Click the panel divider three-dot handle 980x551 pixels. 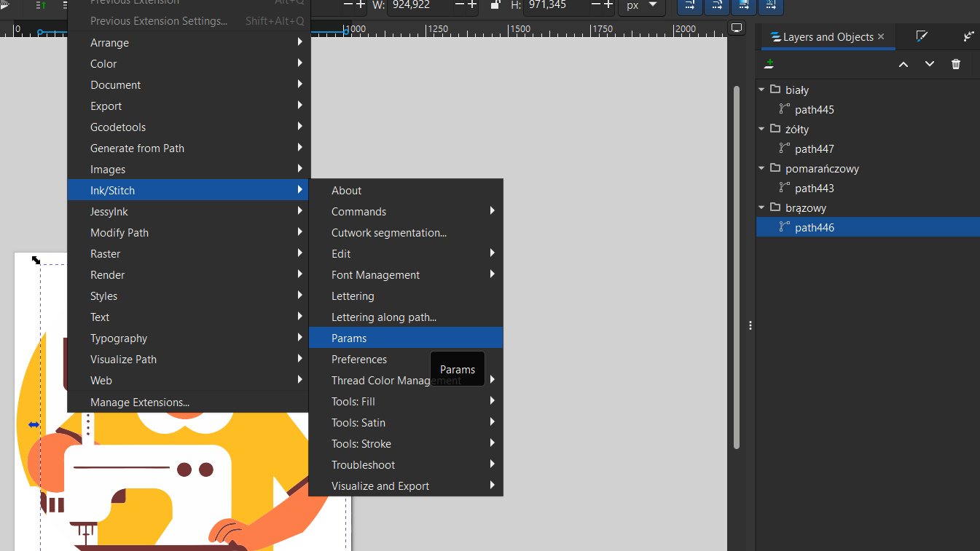[750, 325]
